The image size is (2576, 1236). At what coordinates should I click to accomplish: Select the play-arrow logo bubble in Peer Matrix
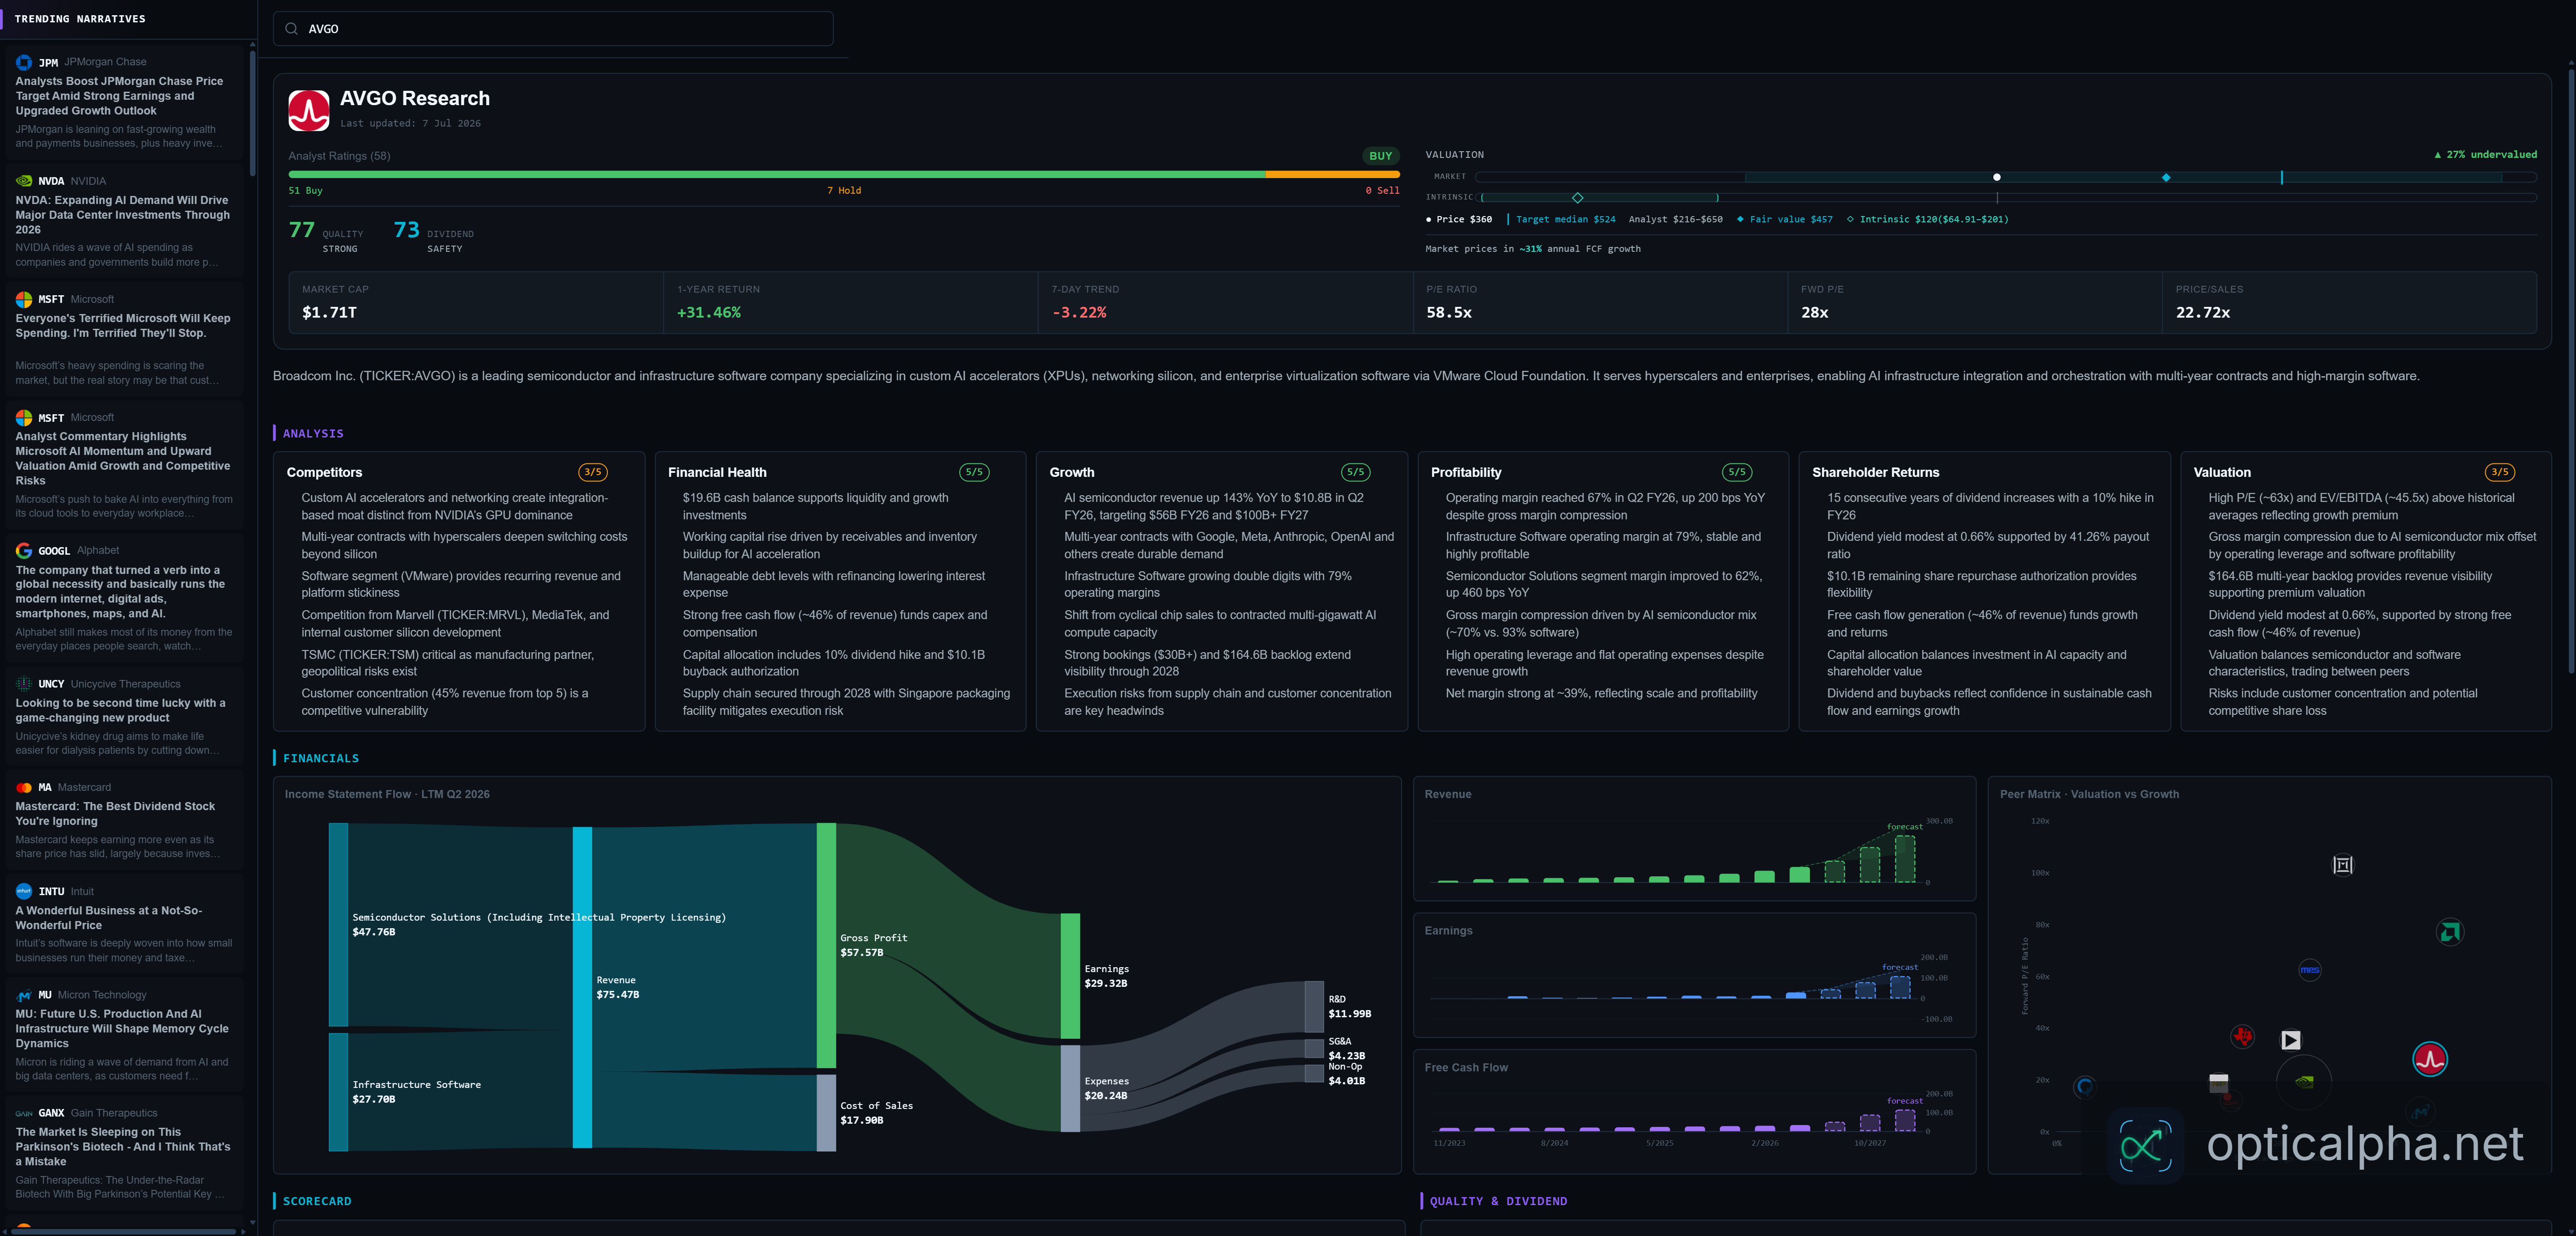point(2291,1040)
